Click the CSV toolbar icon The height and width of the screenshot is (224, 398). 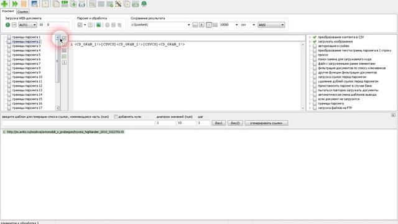[65, 4]
